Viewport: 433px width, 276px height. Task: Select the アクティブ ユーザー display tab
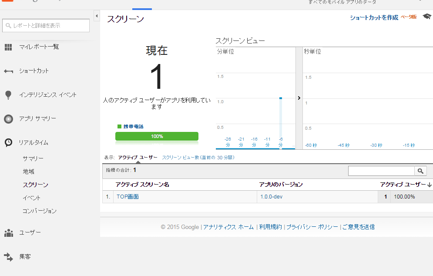point(138,158)
